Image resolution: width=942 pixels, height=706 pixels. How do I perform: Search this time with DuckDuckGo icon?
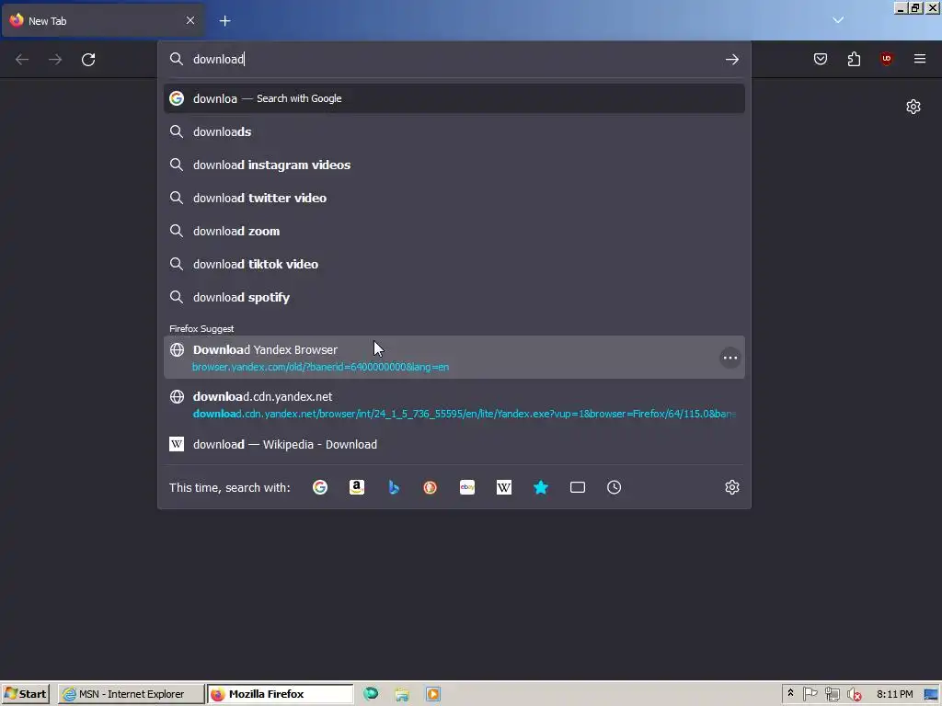431,487
